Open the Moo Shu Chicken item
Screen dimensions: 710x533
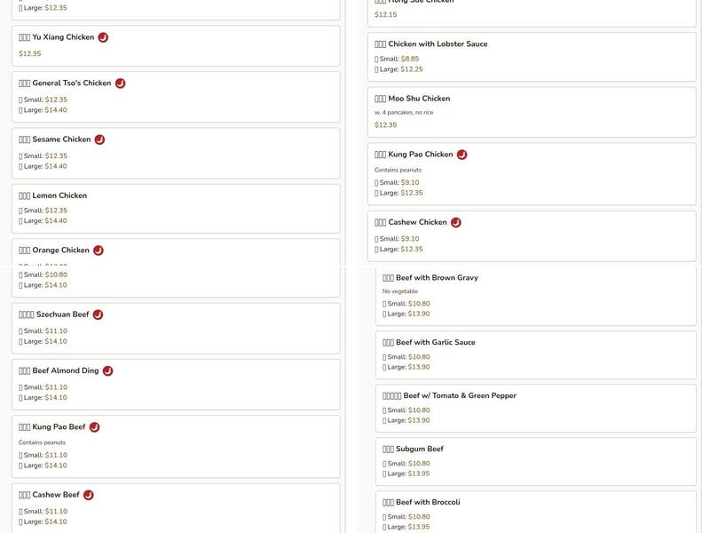pos(532,113)
